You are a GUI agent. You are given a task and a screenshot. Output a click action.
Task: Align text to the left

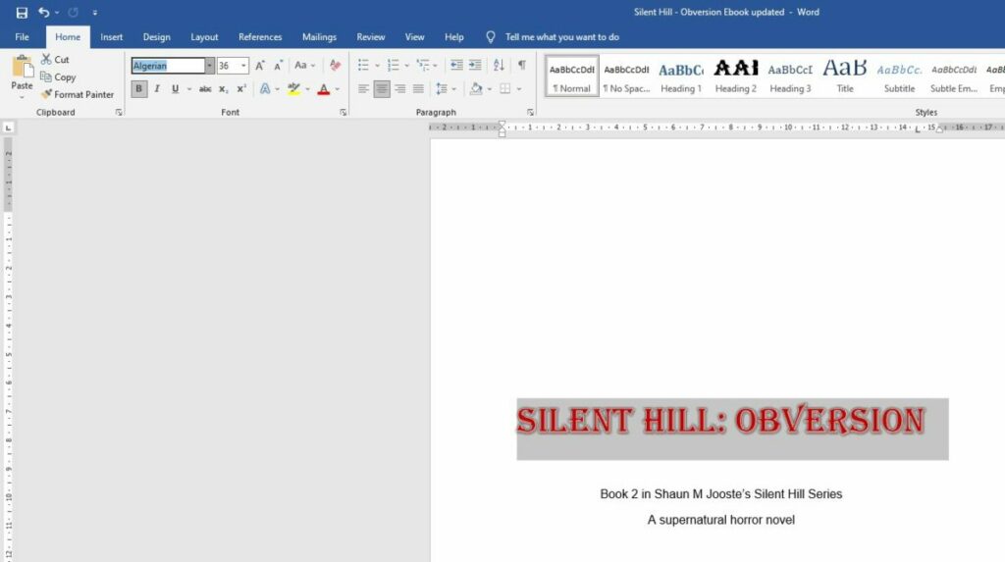[363, 89]
